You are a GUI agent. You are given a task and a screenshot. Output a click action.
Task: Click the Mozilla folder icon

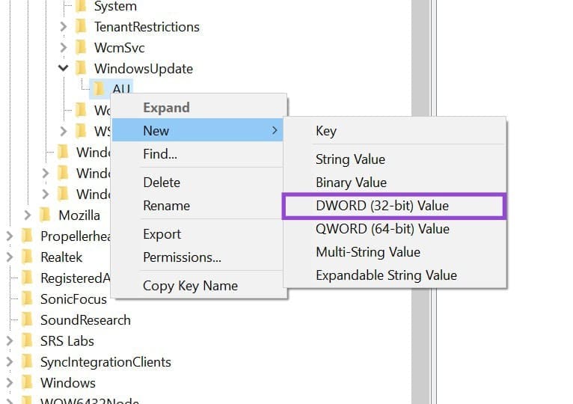[45, 215]
